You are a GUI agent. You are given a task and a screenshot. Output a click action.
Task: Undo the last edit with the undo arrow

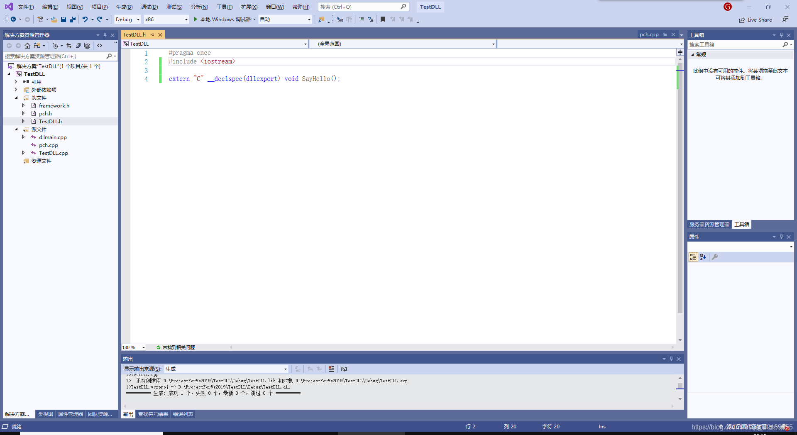[x=85, y=19]
